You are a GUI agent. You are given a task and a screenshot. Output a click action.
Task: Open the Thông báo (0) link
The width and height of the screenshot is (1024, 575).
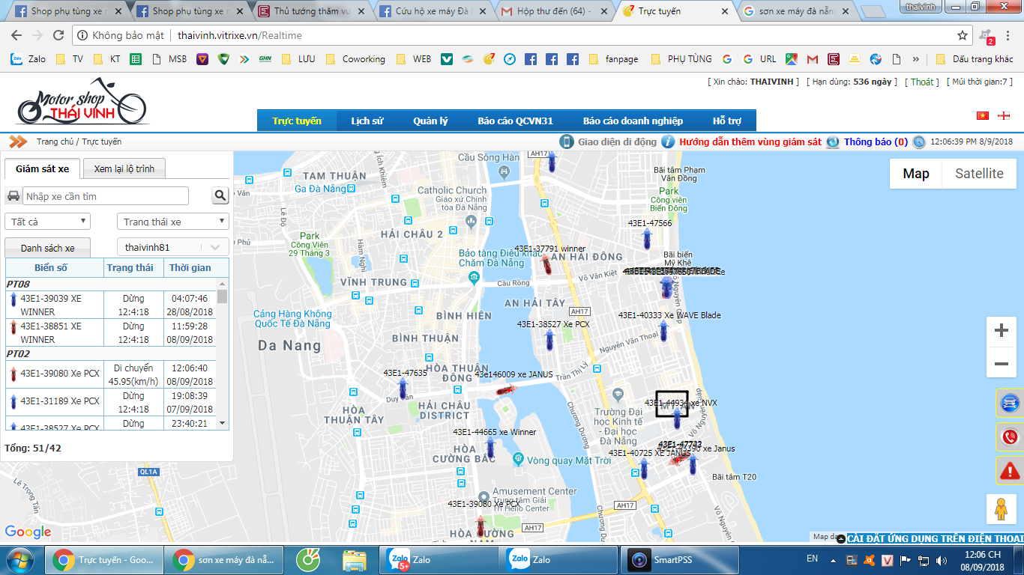click(876, 142)
